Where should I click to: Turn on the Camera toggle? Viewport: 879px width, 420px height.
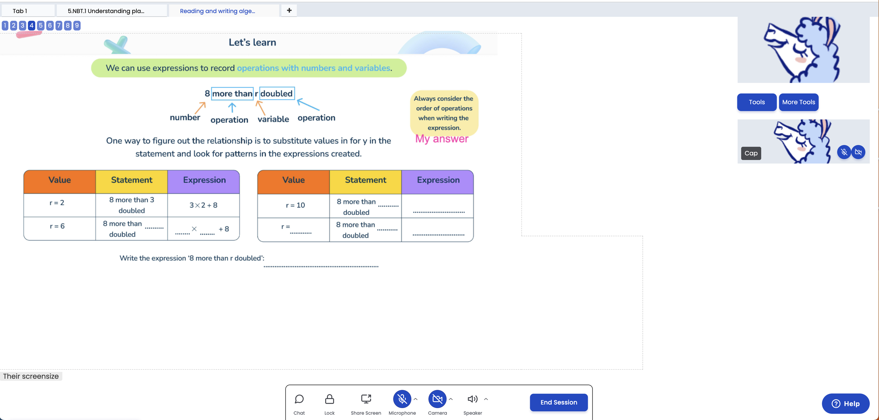[437, 399]
